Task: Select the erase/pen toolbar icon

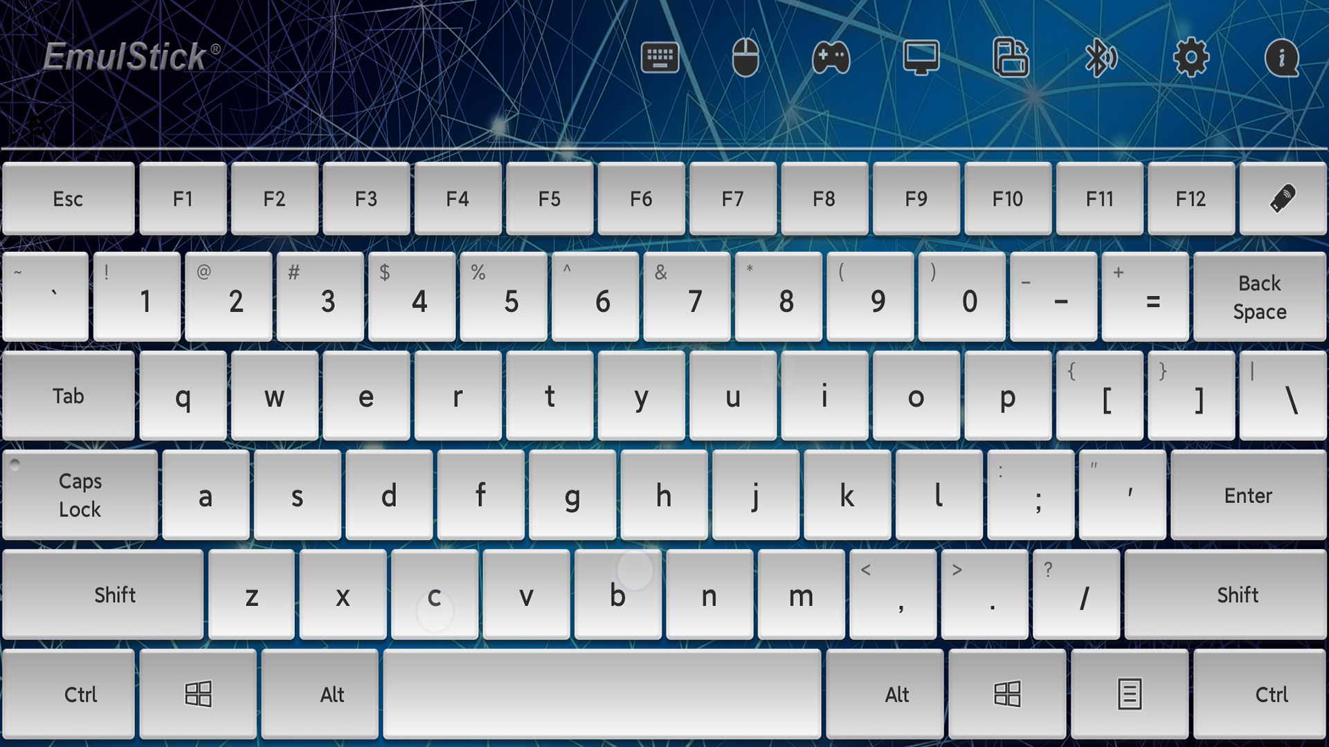Action: point(1281,199)
